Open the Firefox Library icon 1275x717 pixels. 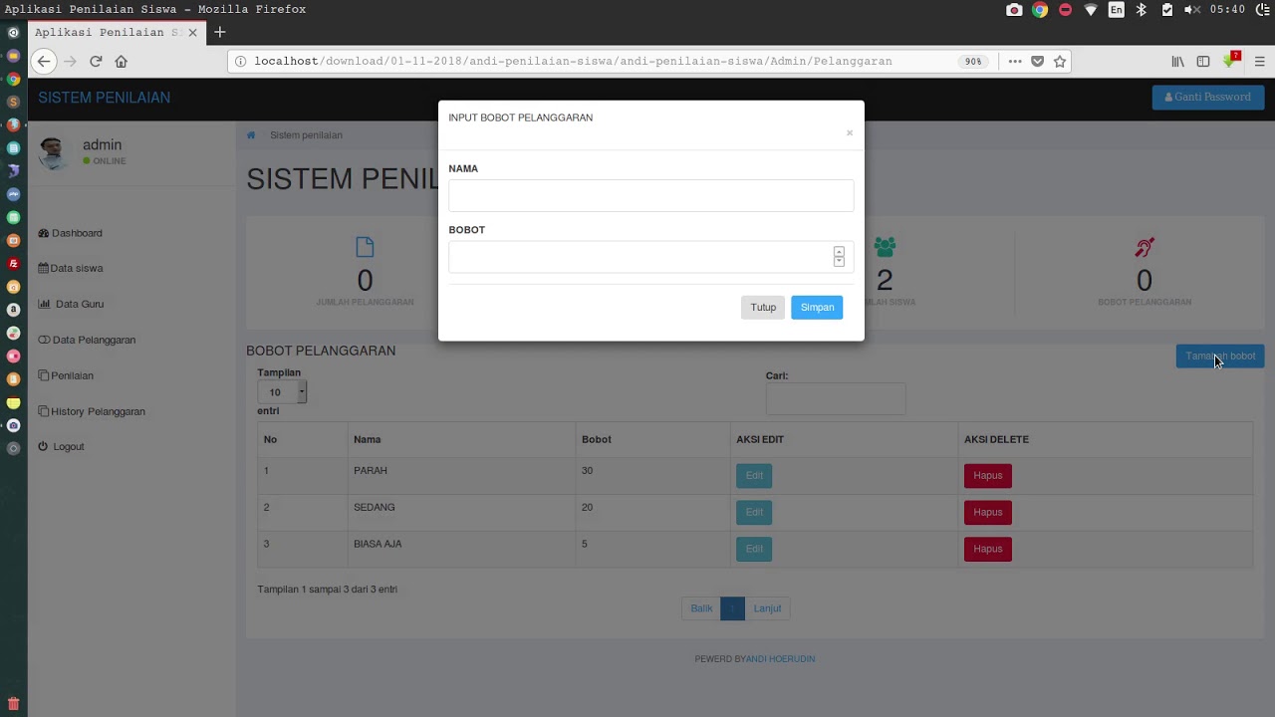[x=1178, y=61]
